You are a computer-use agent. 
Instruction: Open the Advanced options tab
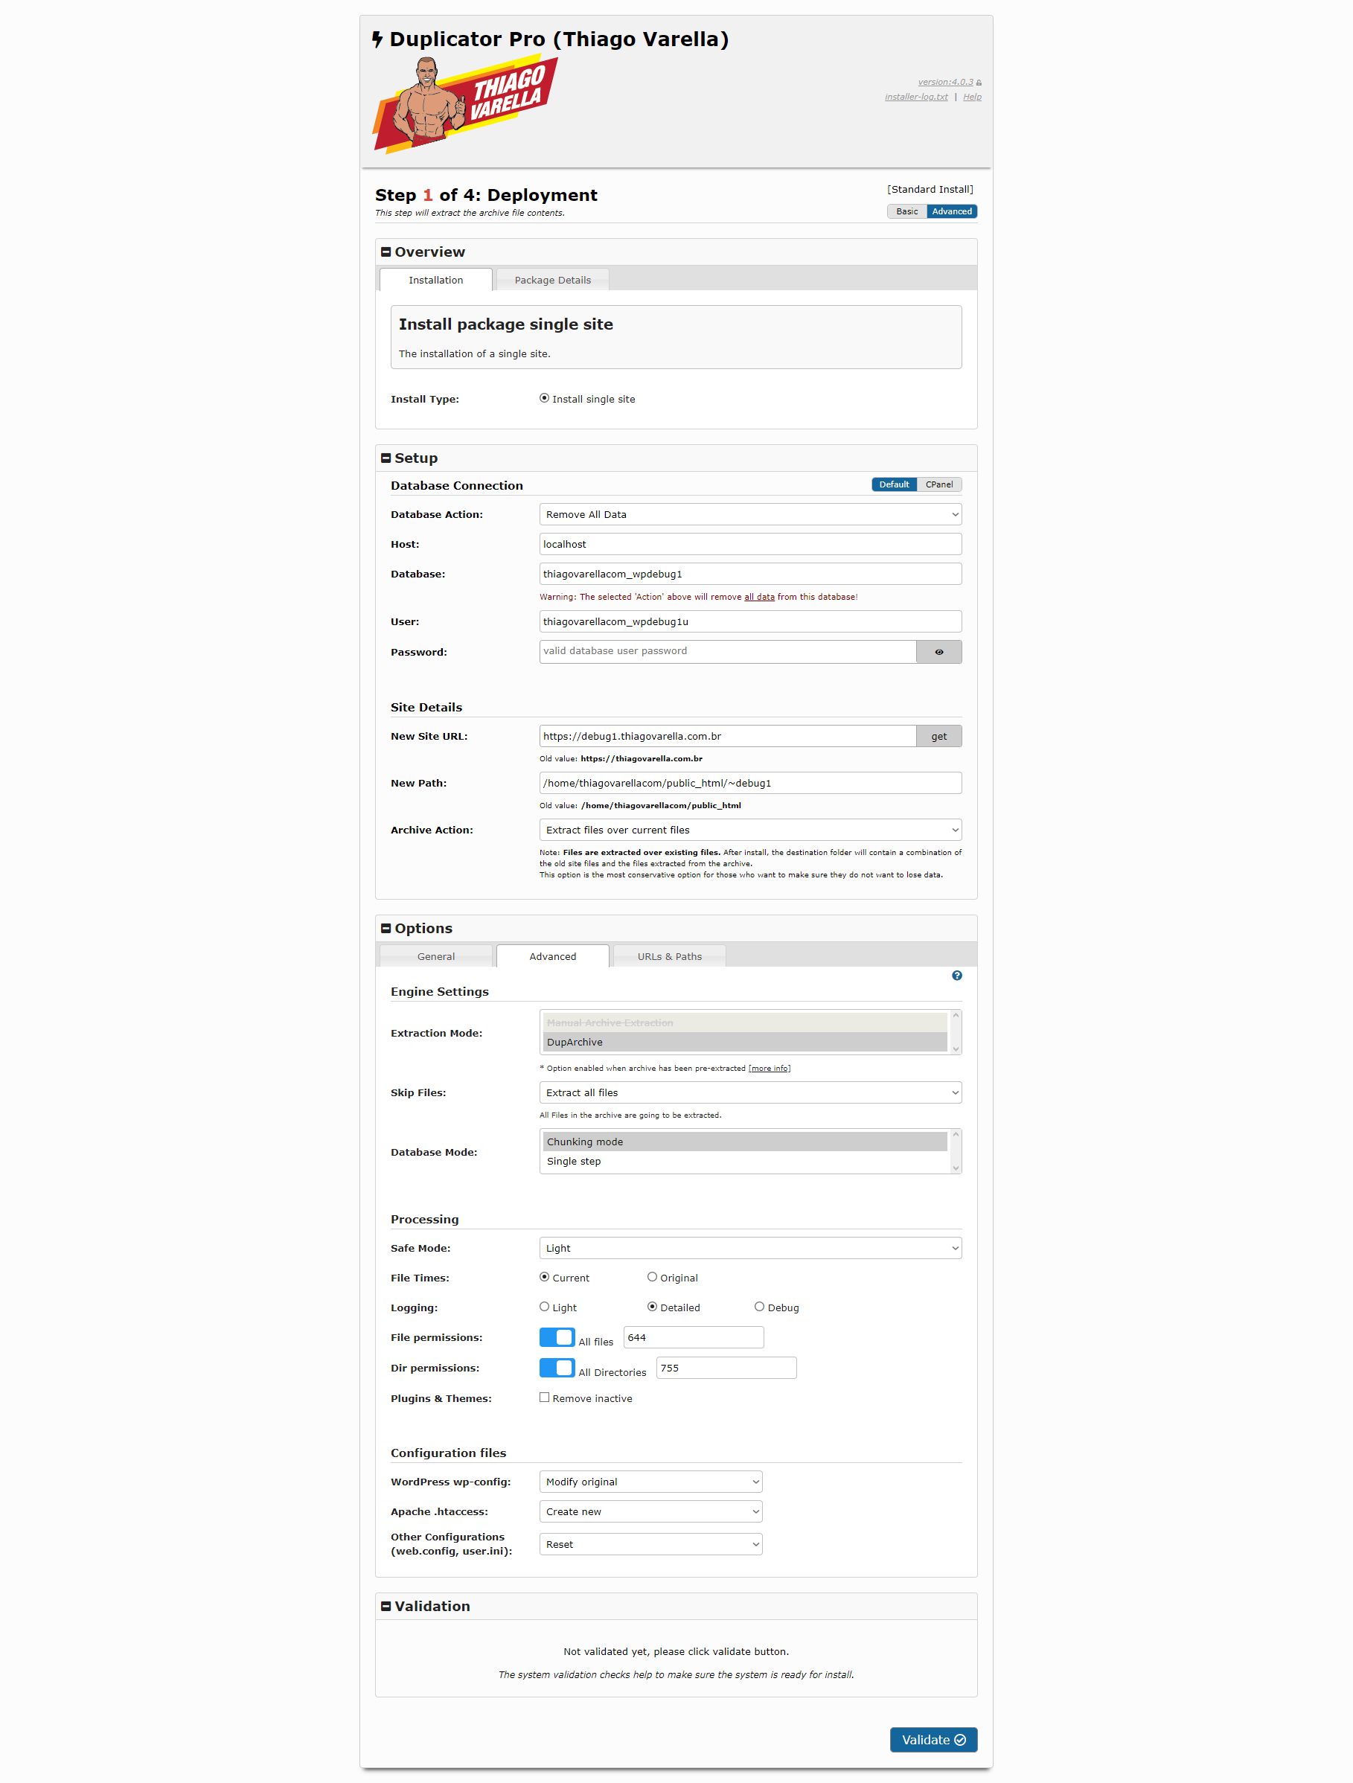[553, 957]
